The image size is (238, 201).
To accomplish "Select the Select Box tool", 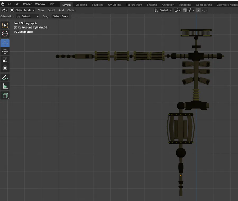I will pyautogui.click(x=5, y=25).
